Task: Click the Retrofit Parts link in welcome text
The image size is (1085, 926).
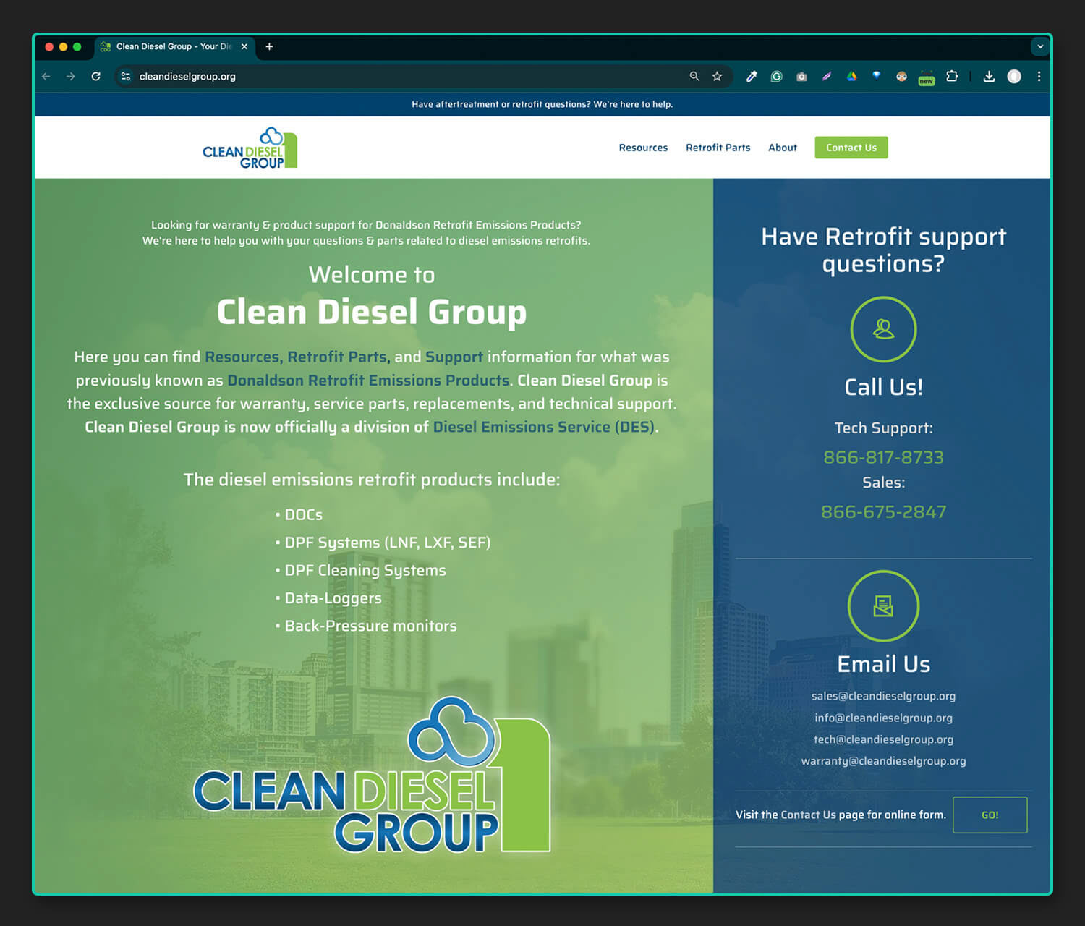Action: pos(337,357)
